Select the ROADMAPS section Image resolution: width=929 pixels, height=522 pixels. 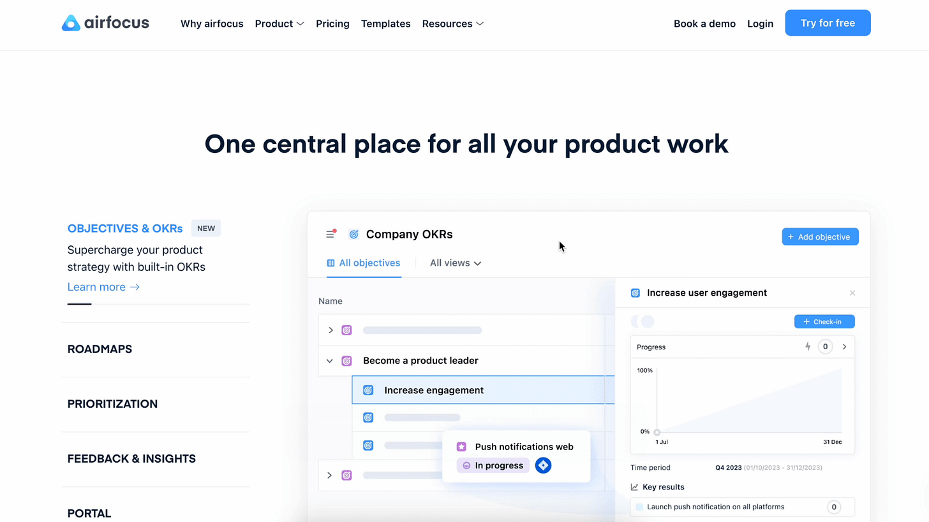point(100,349)
